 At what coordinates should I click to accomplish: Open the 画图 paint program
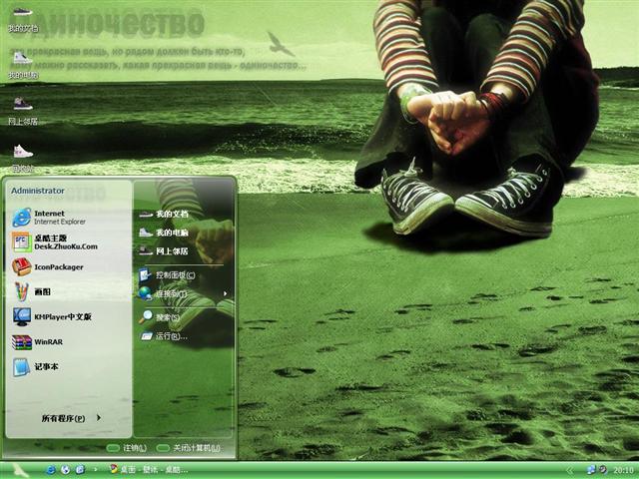32,292
